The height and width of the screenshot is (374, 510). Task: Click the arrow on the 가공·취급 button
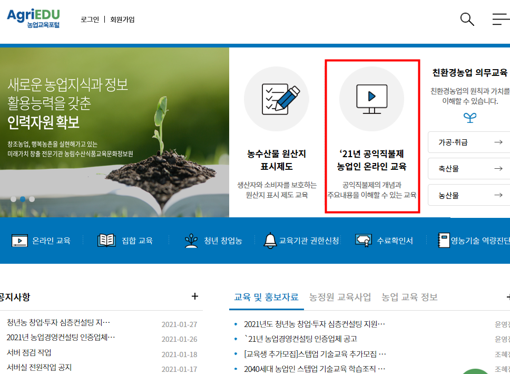498,142
